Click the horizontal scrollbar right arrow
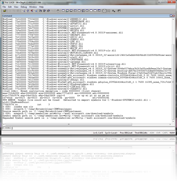 pyautogui.click(x=170, y=124)
